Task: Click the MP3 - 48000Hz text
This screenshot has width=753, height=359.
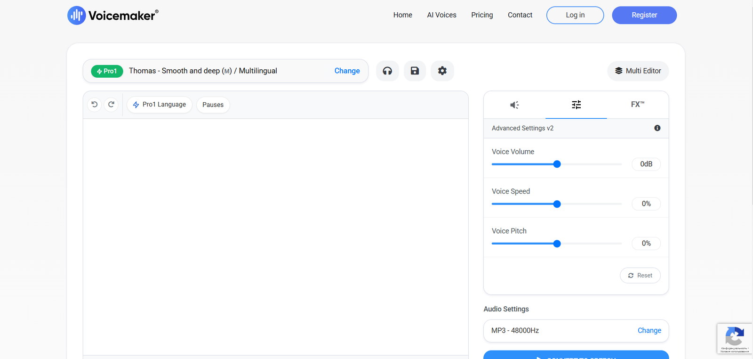Action: pyautogui.click(x=515, y=331)
